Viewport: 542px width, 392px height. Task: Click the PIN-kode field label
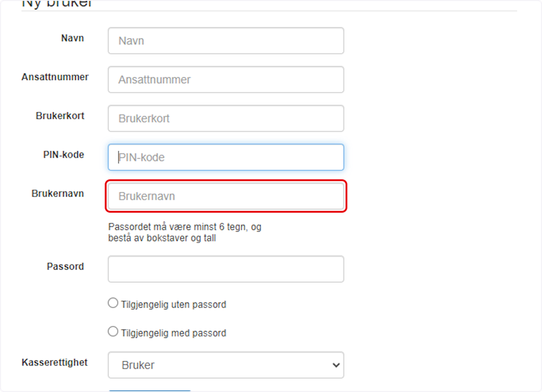(x=64, y=154)
